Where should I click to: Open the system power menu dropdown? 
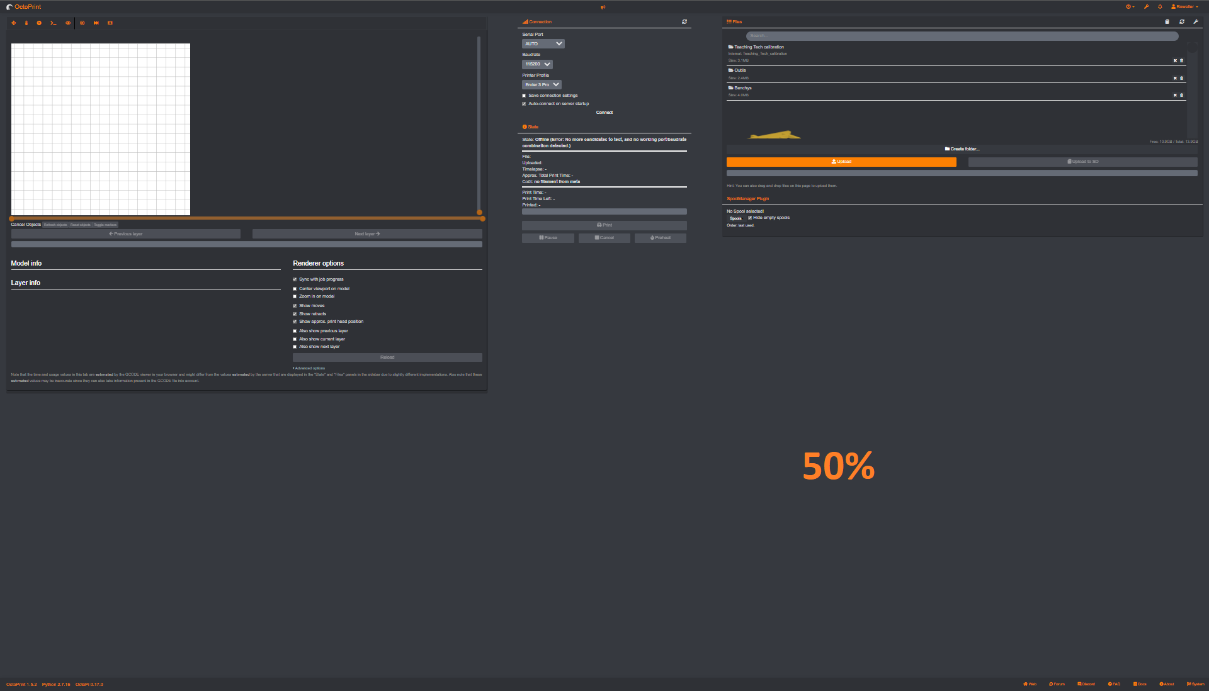tap(1130, 7)
